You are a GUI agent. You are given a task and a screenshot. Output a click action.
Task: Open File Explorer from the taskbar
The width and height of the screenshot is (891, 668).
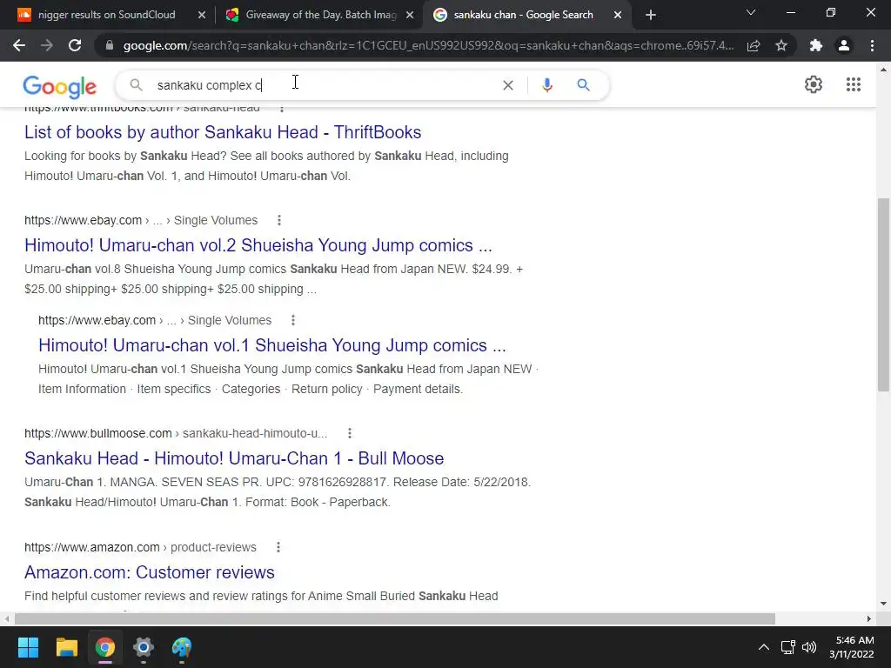point(66,647)
